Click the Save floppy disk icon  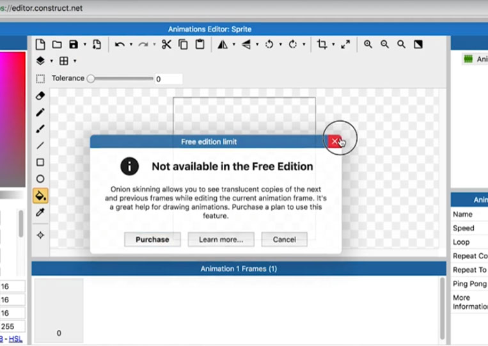[74, 45]
